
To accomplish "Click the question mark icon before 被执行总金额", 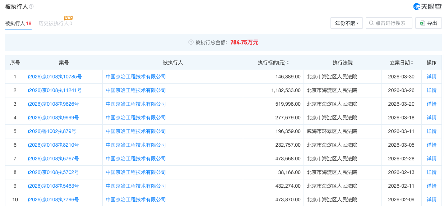I will [x=191, y=42].
